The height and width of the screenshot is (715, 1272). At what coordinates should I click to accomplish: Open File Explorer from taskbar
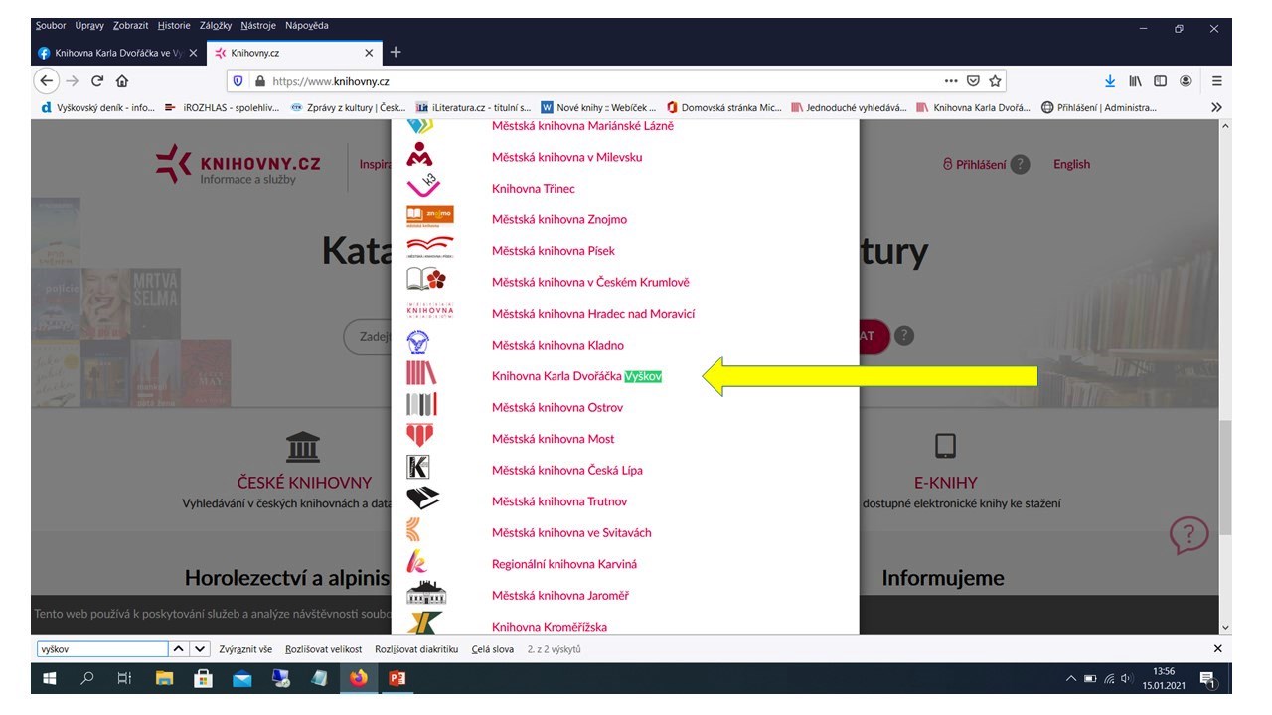point(164,679)
